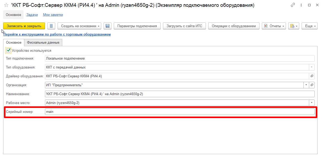Image resolution: width=322 pixels, height=156 pixels.
Task: Click the Рабочее место field text
Action: coord(177,103)
